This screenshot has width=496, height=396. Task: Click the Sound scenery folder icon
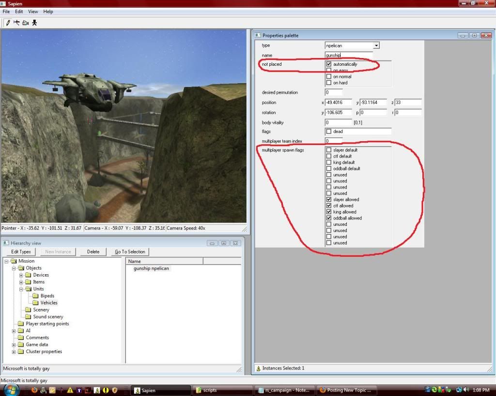click(28, 317)
